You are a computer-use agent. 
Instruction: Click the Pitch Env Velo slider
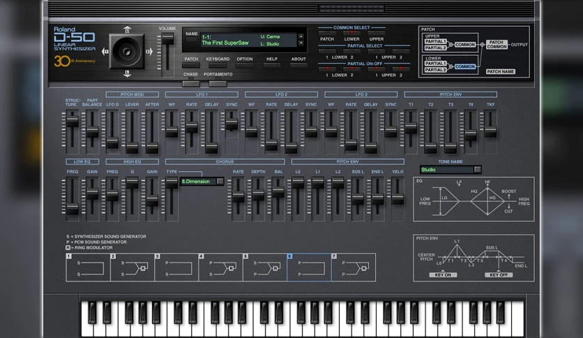click(397, 199)
